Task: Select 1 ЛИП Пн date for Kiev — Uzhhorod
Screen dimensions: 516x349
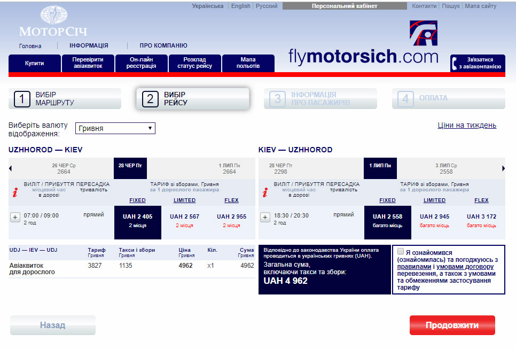Action: (x=380, y=168)
